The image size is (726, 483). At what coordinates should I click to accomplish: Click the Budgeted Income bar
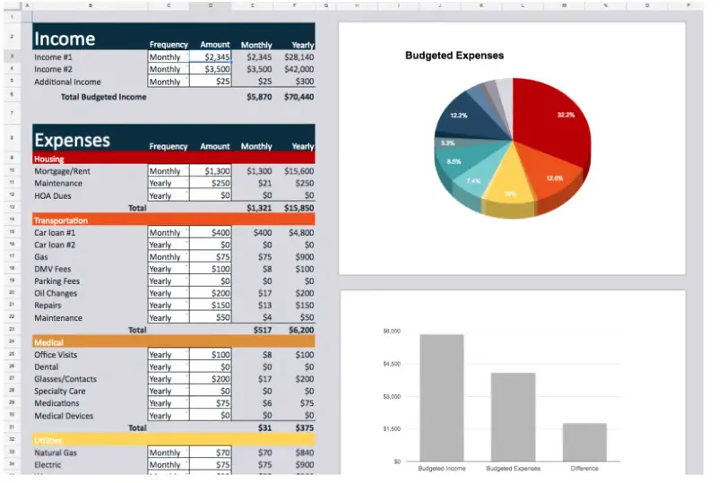tap(441, 397)
